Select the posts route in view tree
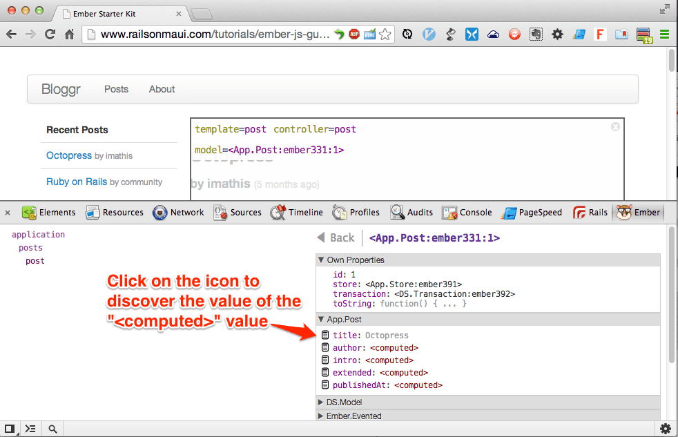This screenshot has width=678, height=437. [x=30, y=248]
